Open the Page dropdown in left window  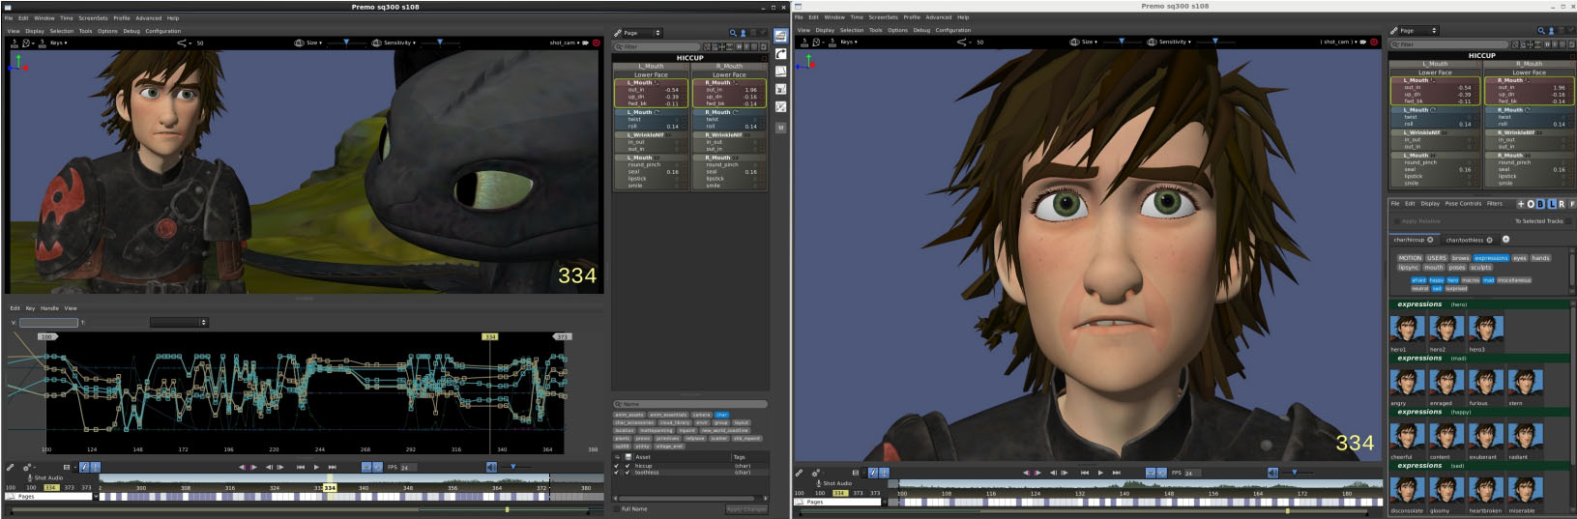[642, 33]
